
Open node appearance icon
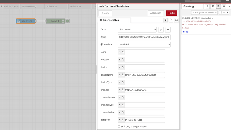(x=176, y=20)
